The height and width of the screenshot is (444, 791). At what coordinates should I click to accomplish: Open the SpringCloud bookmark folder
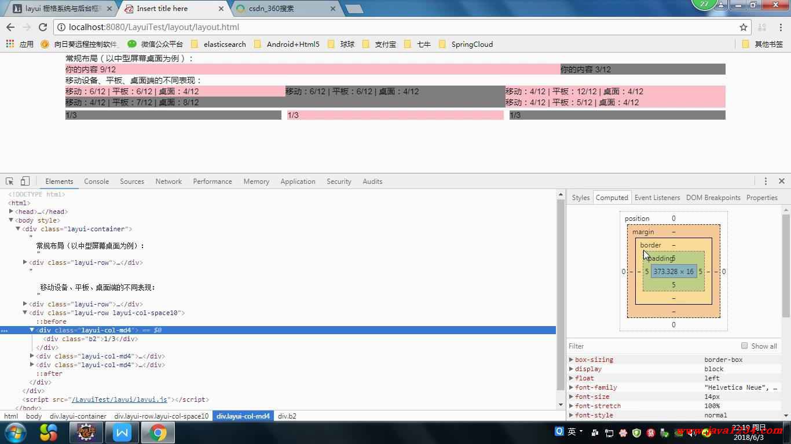click(x=466, y=44)
